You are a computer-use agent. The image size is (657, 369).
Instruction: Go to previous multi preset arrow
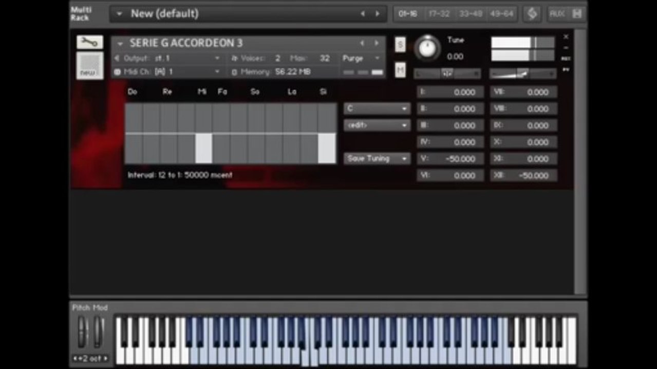tap(363, 14)
